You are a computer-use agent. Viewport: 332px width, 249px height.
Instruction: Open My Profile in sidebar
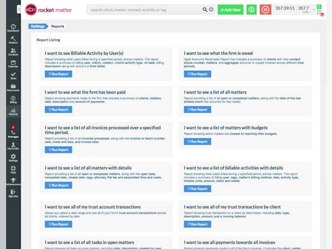coord(13,146)
